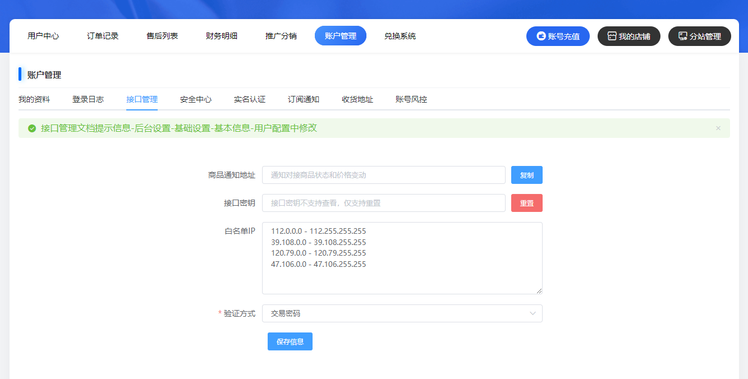Click the green checkmark icon in notice banner
Image resolution: width=748 pixels, height=379 pixels.
(31, 128)
